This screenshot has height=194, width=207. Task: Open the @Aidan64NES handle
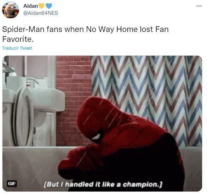pyautogui.click(x=41, y=13)
